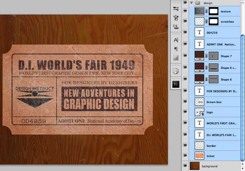
Task: Select the background layer thumbnail
Action: (x=194, y=166)
